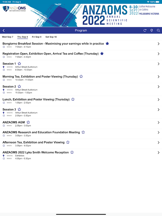The image size is (162, 216).
Task: Open Lunch, Exhibition and Poster Viewing
Action: (36, 99)
